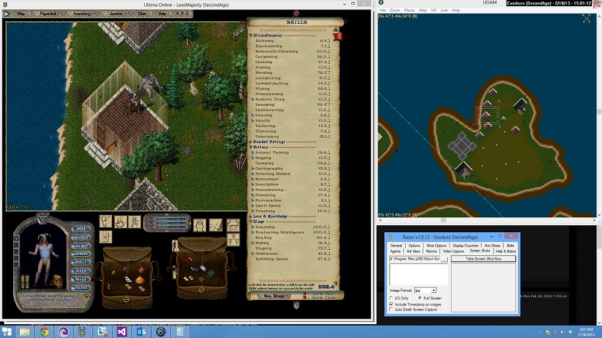Image resolution: width=602 pixels, height=338 pixels.
Task: Click the HELP button on the paperdoll
Action: [78, 229]
